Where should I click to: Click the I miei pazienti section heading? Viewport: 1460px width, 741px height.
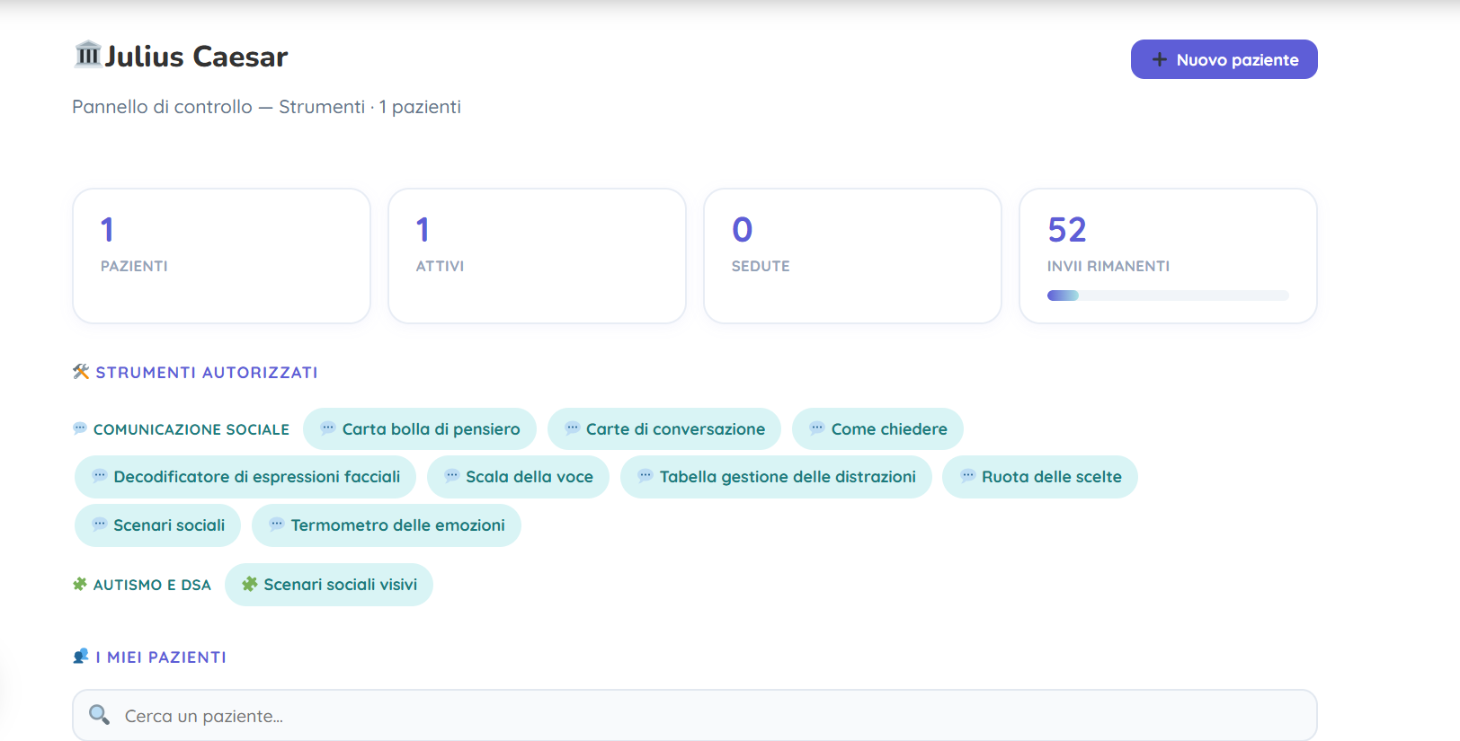tap(161, 657)
